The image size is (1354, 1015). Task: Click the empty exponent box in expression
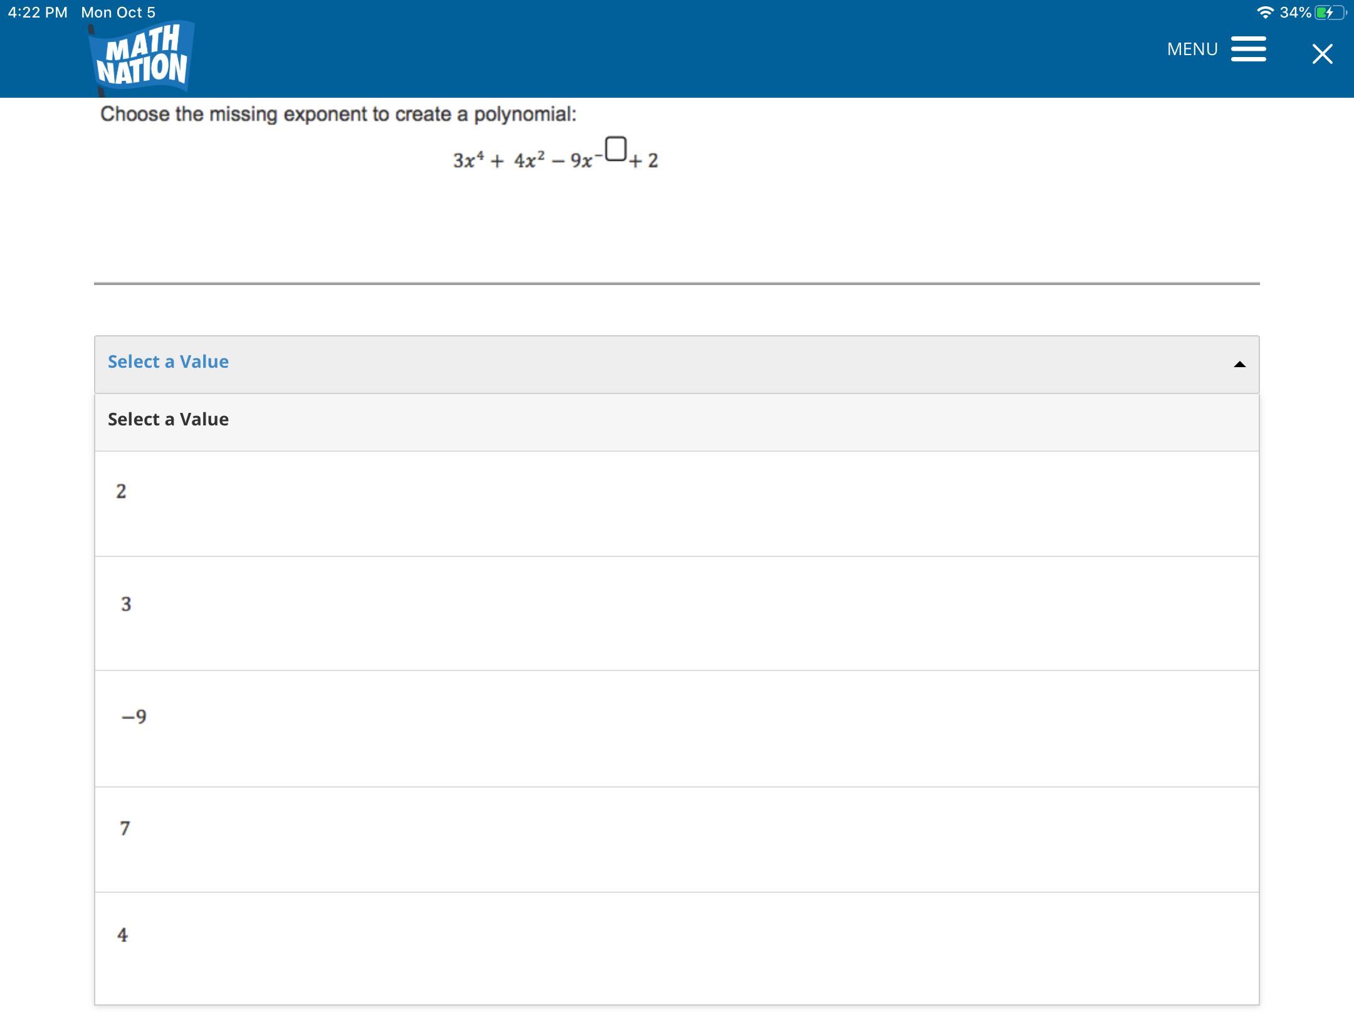point(616,149)
